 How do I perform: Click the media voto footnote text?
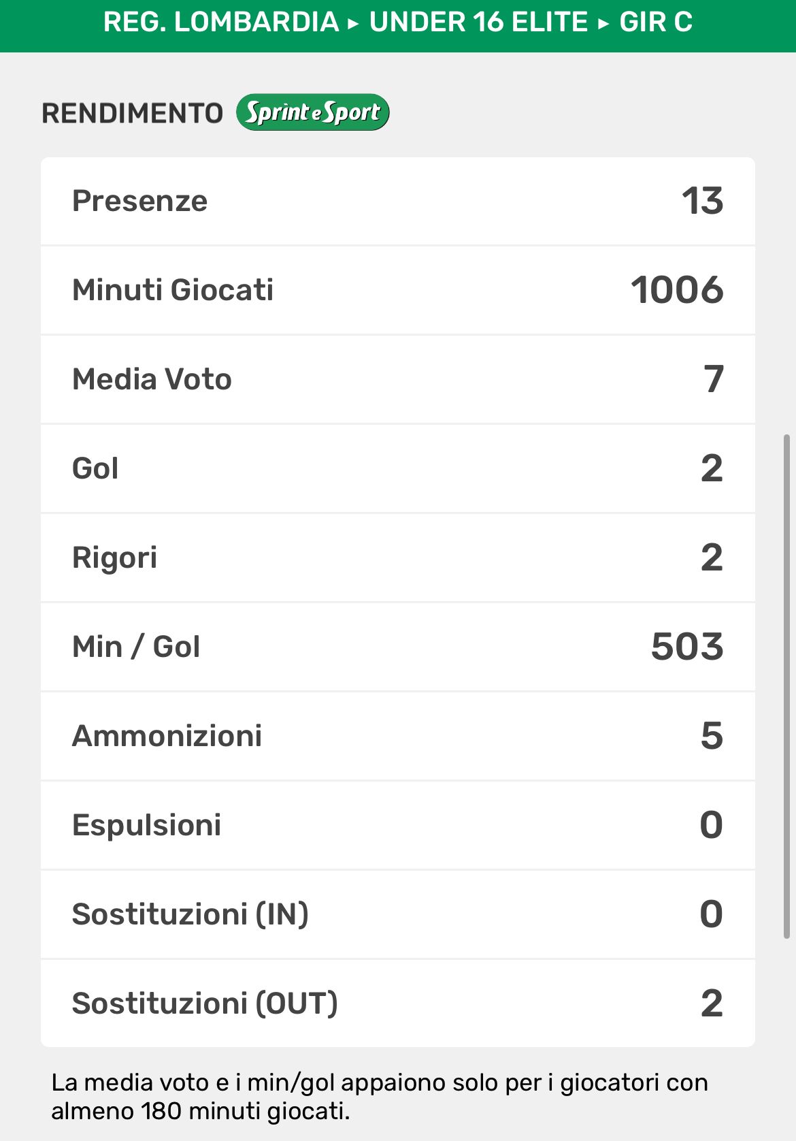pyautogui.click(x=379, y=1096)
